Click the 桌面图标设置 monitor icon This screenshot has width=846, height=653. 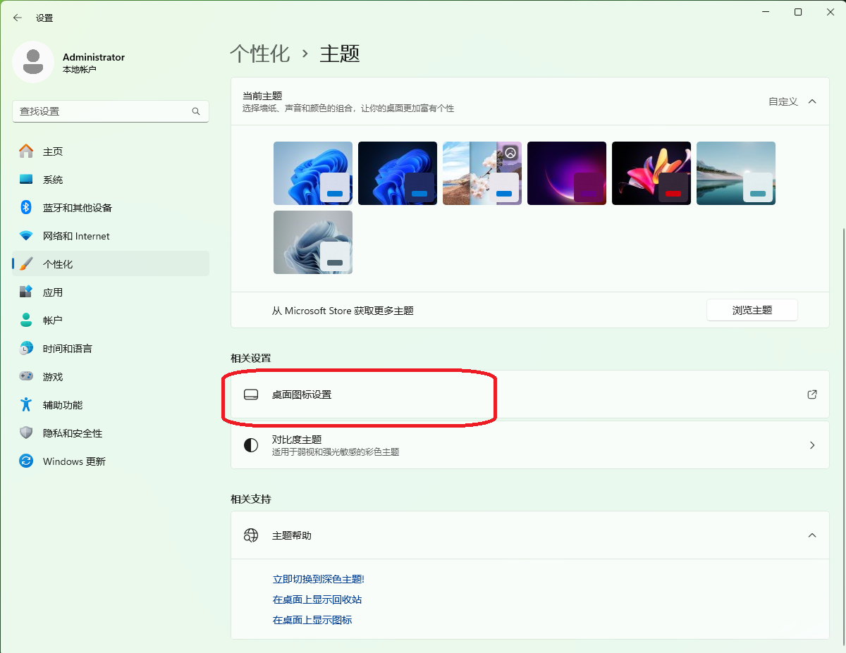coord(251,394)
